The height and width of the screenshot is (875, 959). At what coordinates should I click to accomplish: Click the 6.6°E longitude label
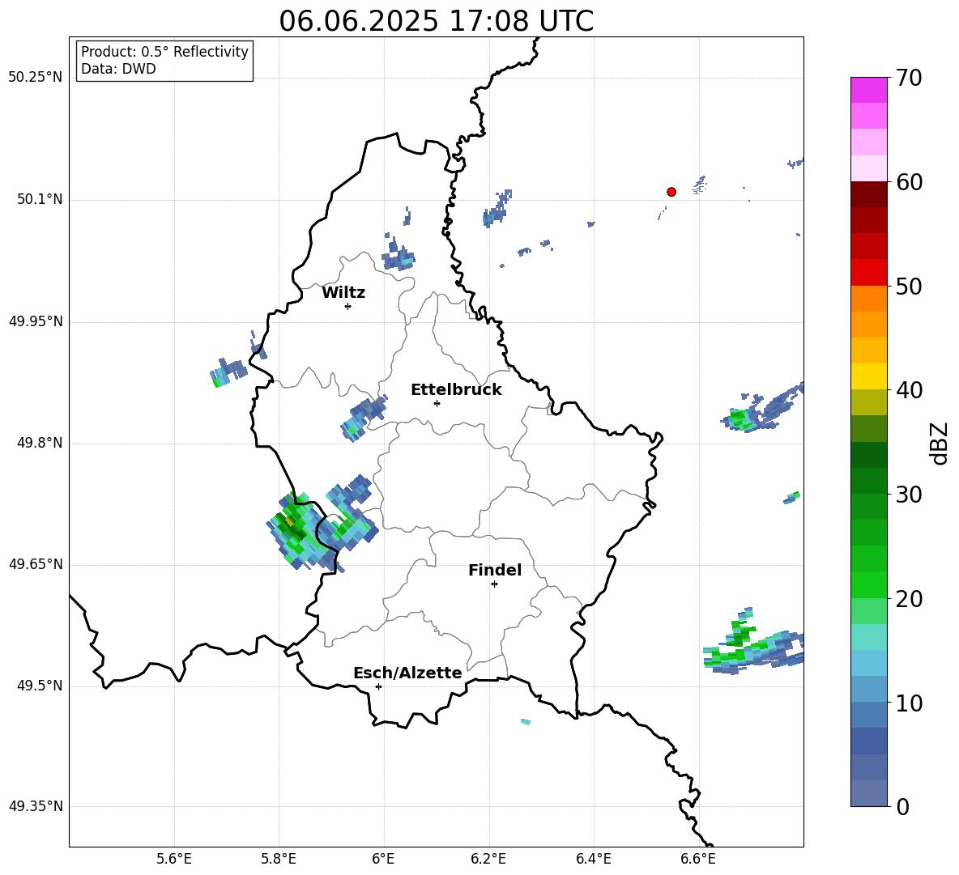click(698, 859)
